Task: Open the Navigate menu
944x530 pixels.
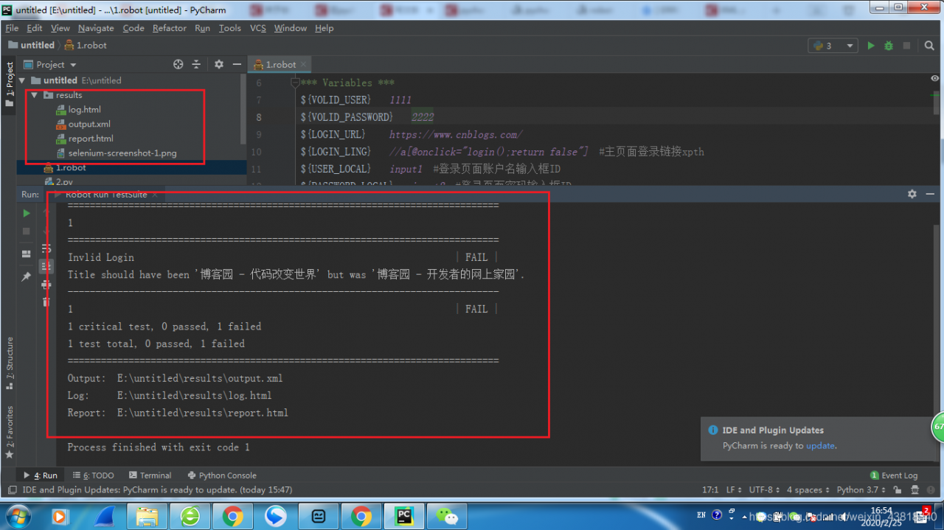Action: [x=96, y=28]
